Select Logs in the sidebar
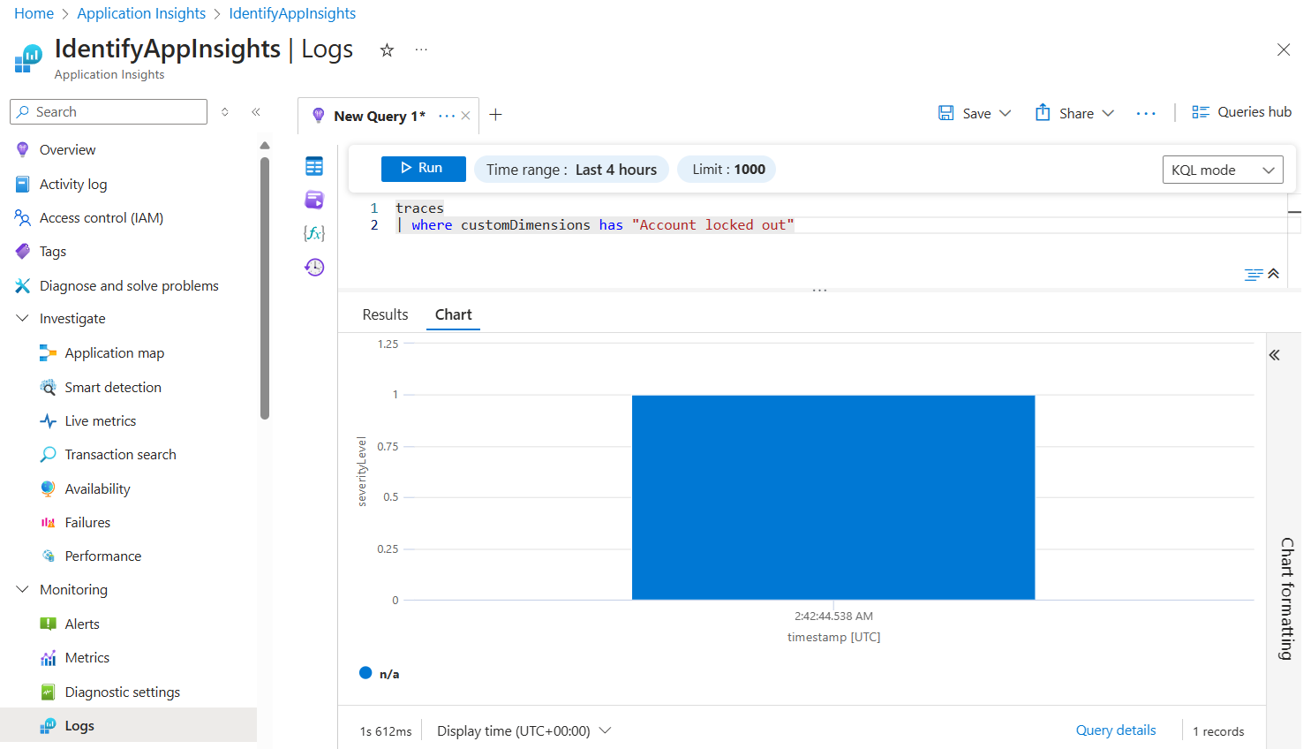Screen dimensions: 1303x749 (x=128, y=725)
